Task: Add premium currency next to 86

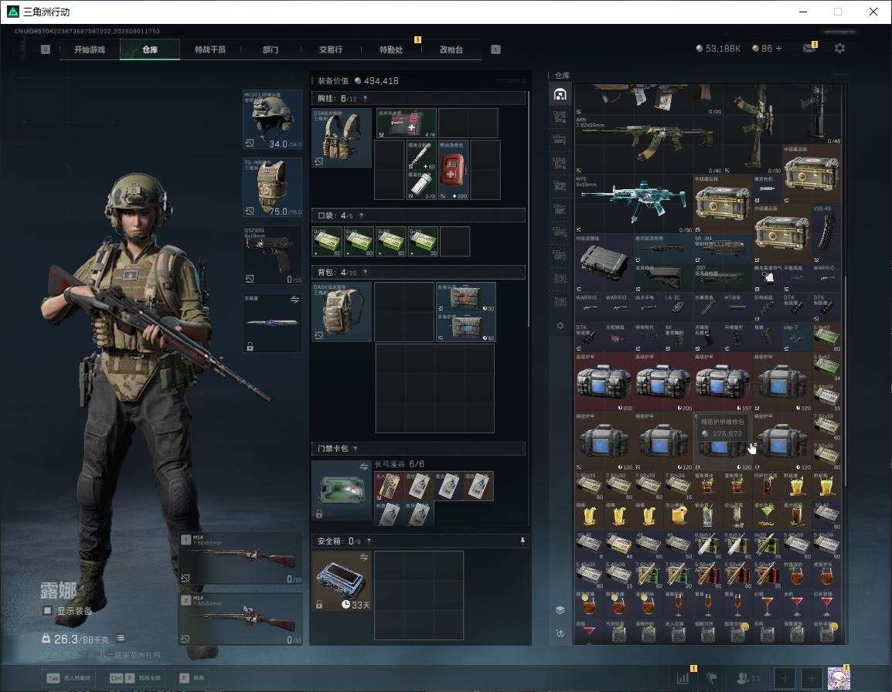Action: point(779,49)
